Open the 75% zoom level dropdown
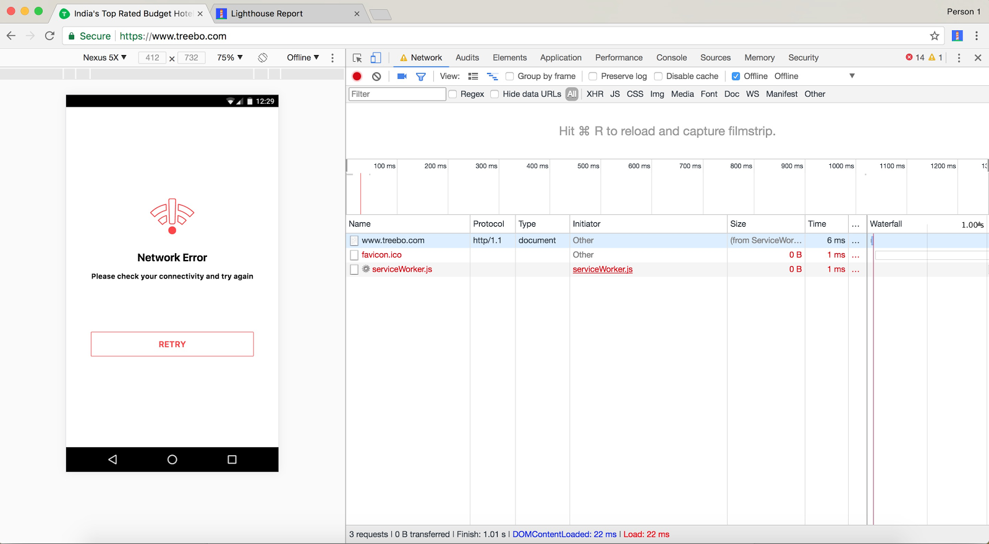This screenshot has width=989, height=544. coord(229,57)
